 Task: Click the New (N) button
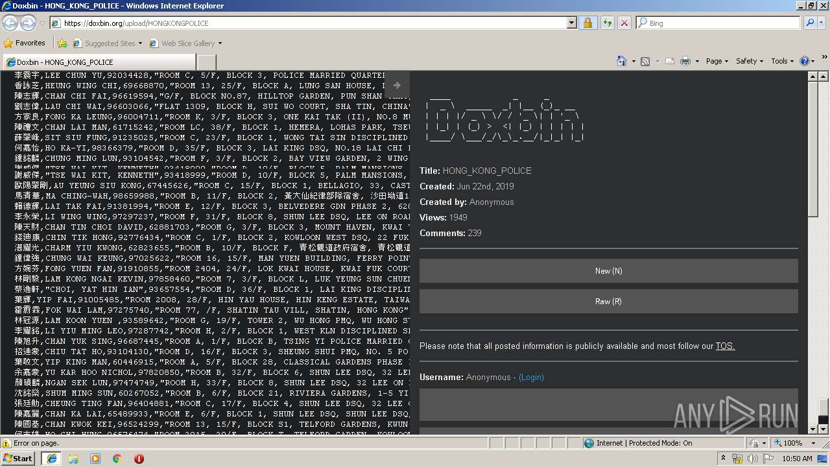pos(608,270)
